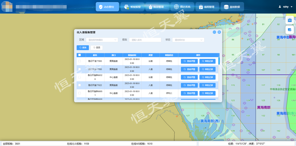The width and height of the screenshot is (296, 146).
Task: Check the first row 鲁日开渔77093 出港 checkbox
Action: [80, 61]
